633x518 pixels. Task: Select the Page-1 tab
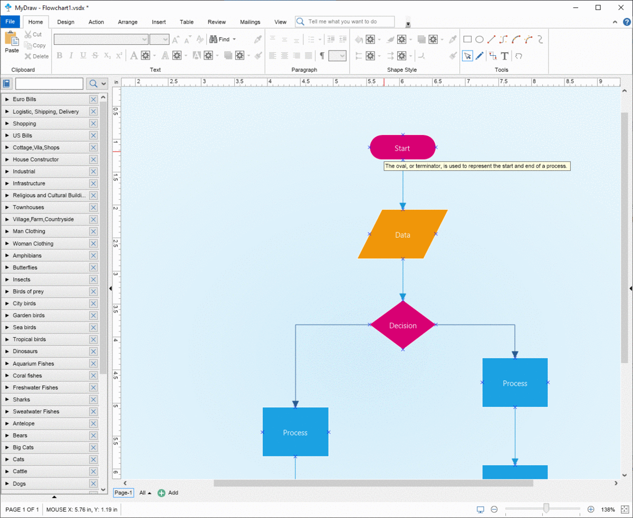(123, 493)
